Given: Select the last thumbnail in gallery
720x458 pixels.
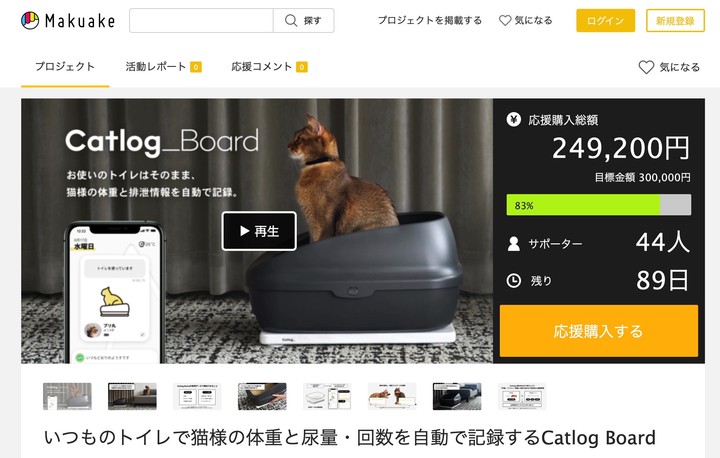Looking at the screenshot, I should pos(522,396).
